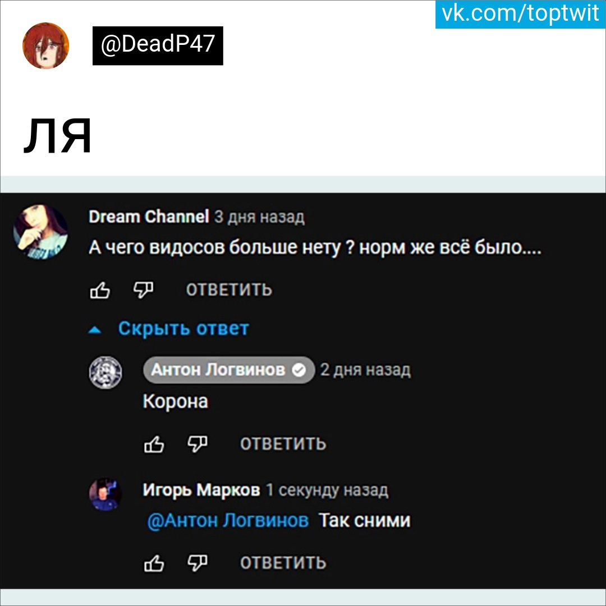Like Антон Логвинов's reply 'Корона'

154,444
